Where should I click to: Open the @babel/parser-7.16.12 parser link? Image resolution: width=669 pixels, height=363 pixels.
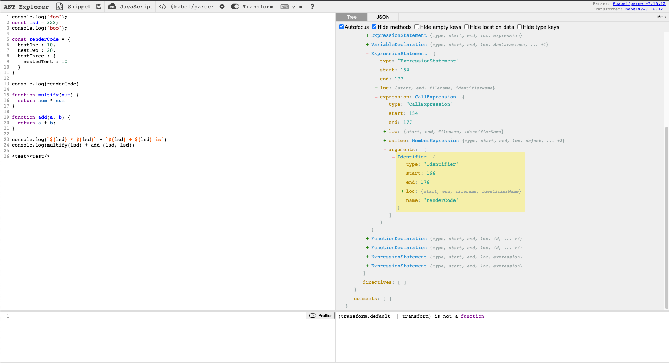pyautogui.click(x=639, y=3)
